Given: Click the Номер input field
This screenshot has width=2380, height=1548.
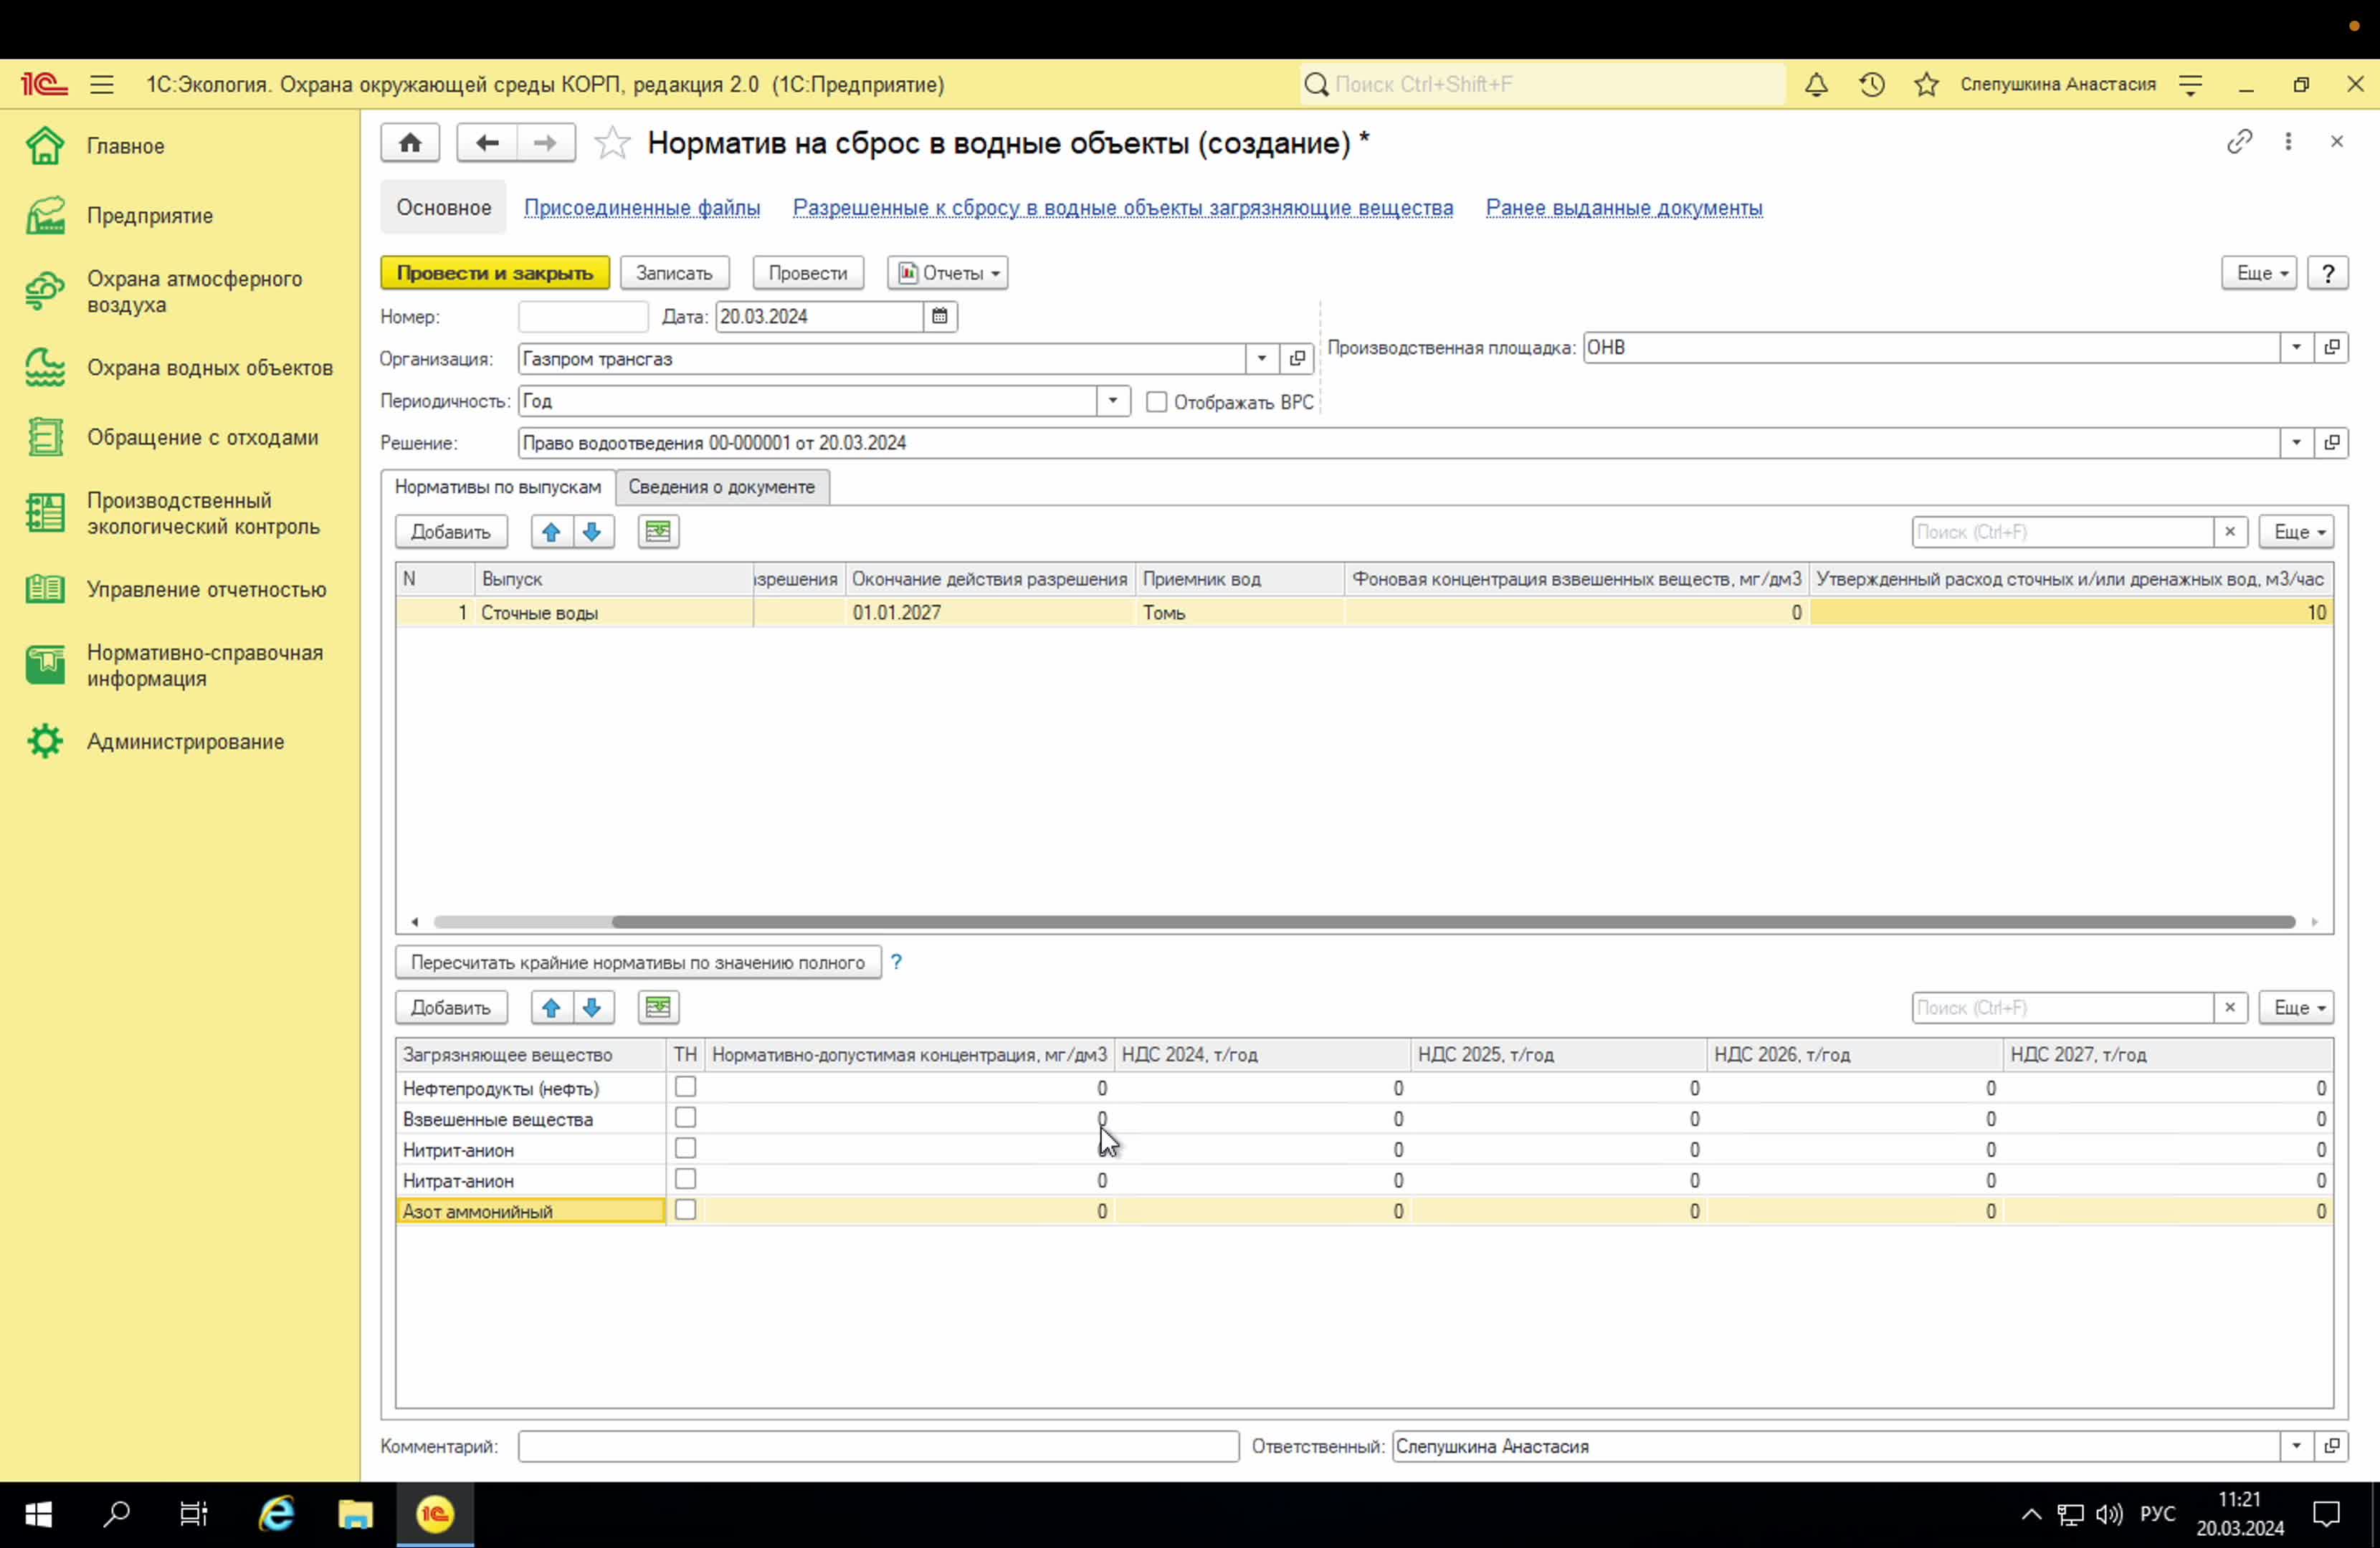Looking at the screenshot, I should (583, 317).
